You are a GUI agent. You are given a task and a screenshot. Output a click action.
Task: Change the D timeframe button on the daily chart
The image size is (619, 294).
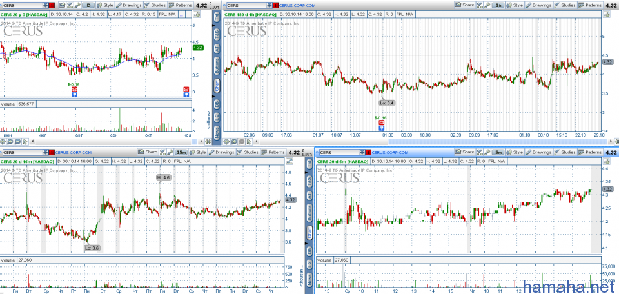[89, 6]
